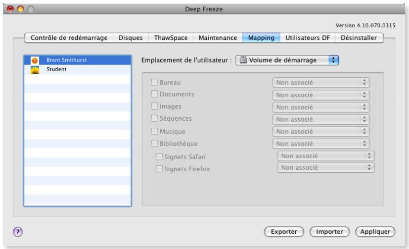Minimize the Deep Freeze window with yellow button
This screenshot has width=409, height=249.
coord(20,9)
